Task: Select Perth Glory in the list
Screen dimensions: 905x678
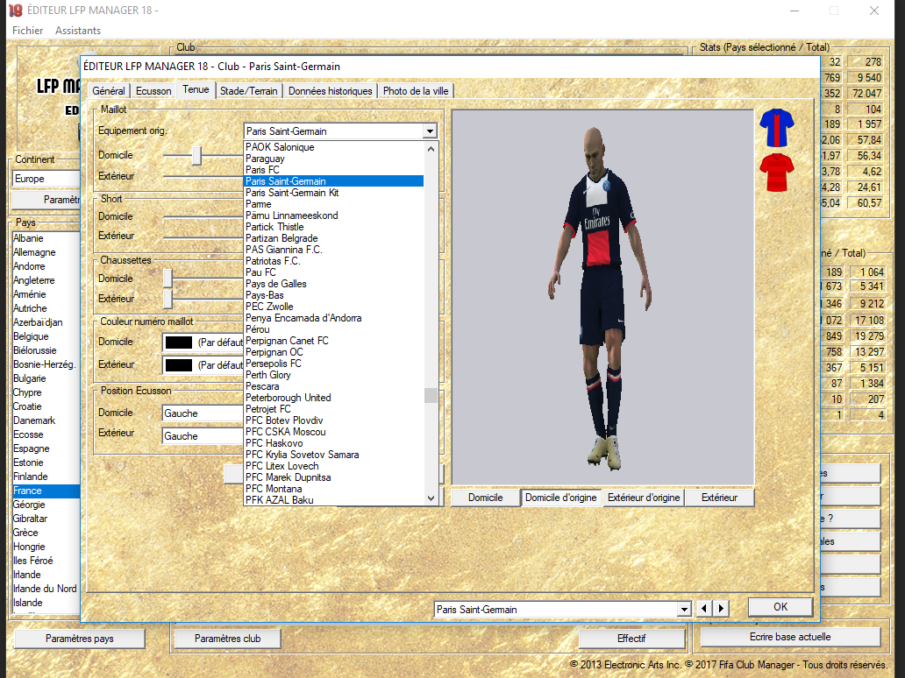Action: pos(334,375)
